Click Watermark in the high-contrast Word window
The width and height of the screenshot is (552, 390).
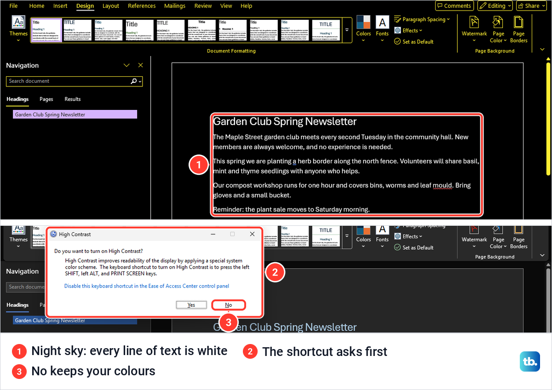tap(474, 29)
